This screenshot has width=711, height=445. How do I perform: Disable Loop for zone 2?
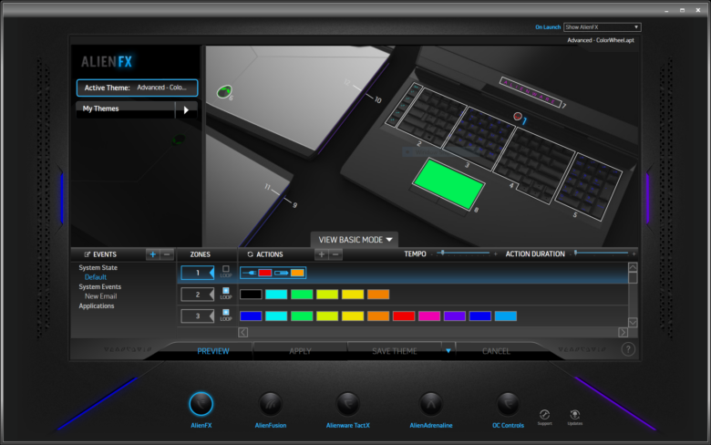pyautogui.click(x=226, y=291)
